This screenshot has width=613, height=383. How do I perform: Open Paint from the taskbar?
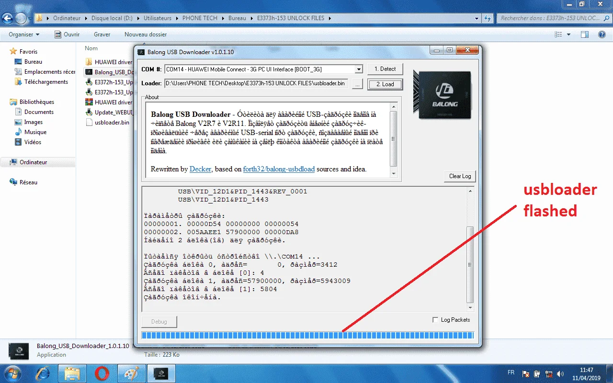(131, 373)
